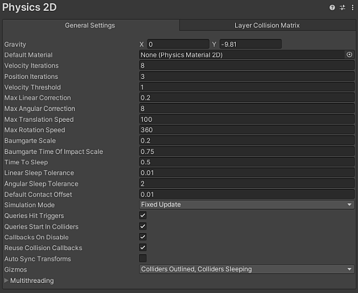The height and width of the screenshot is (293, 358).
Task: Click the Default Material object picker icon
Action: point(349,55)
